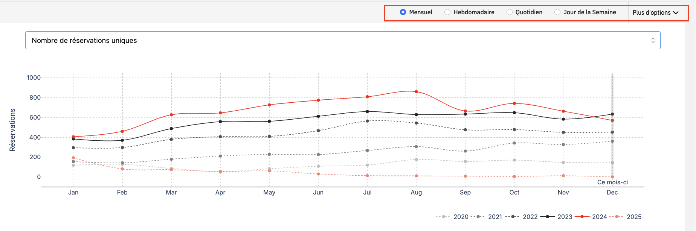The width and height of the screenshot is (696, 231).
Task: Click the red 2024 legend marker
Action: coord(582,217)
